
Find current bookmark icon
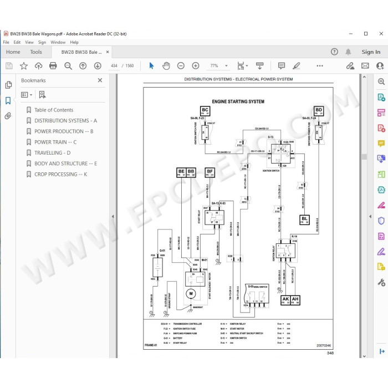tap(42, 95)
